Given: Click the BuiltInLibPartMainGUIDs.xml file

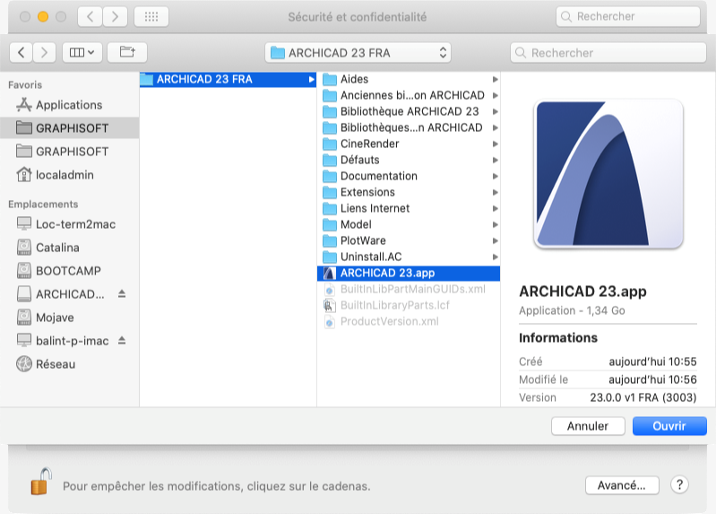Looking at the screenshot, I should click(x=409, y=289).
